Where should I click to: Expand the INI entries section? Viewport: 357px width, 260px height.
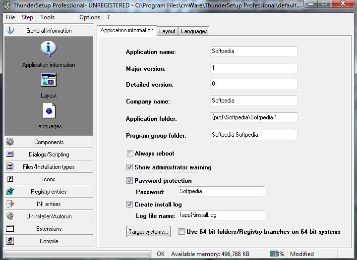(49, 204)
